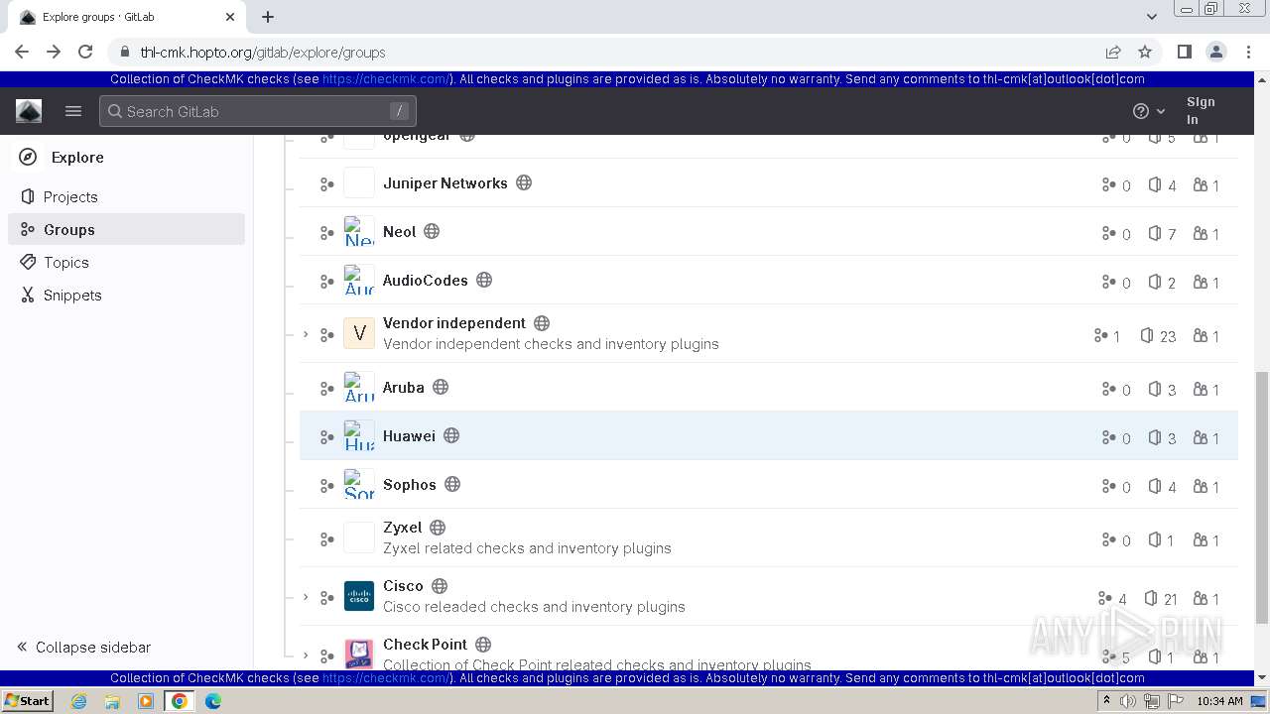Open the Cisco group link
This screenshot has height=714, width=1270.
coord(403,585)
